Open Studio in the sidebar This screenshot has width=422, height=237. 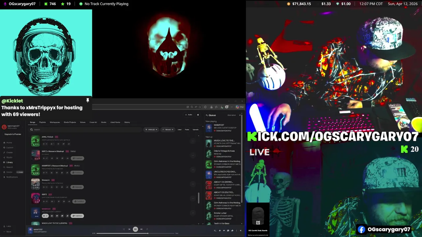pyautogui.click(x=8, y=157)
